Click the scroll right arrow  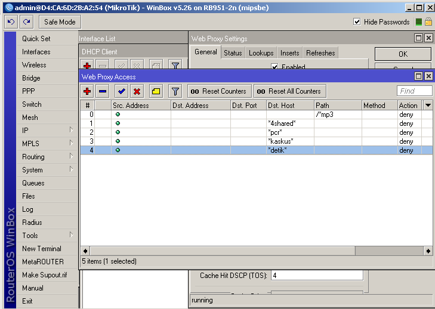coord(428,251)
